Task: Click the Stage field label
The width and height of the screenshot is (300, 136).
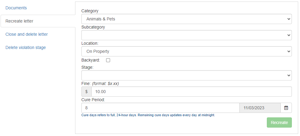Action: tap(87, 67)
